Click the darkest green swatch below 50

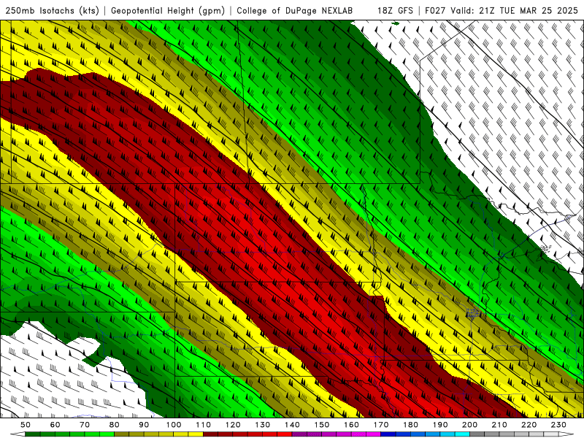point(33,434)
